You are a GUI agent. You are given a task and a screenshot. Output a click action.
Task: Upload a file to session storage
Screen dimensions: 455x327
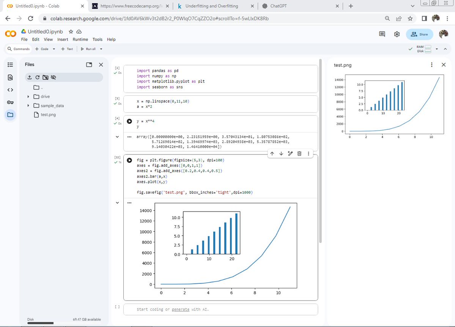tap(30, 77)
